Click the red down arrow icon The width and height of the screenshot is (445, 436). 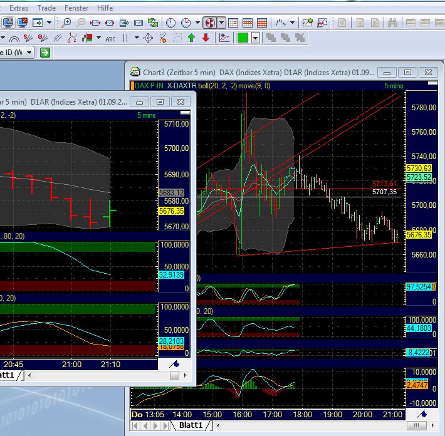(206, 38)
